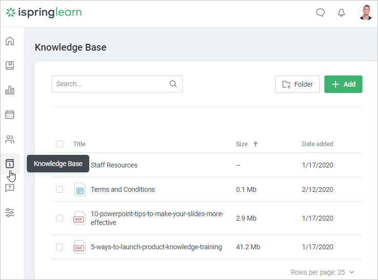Click the Knowledge Base sidebar icon
The image size is (378, 280).
(10, 164)
